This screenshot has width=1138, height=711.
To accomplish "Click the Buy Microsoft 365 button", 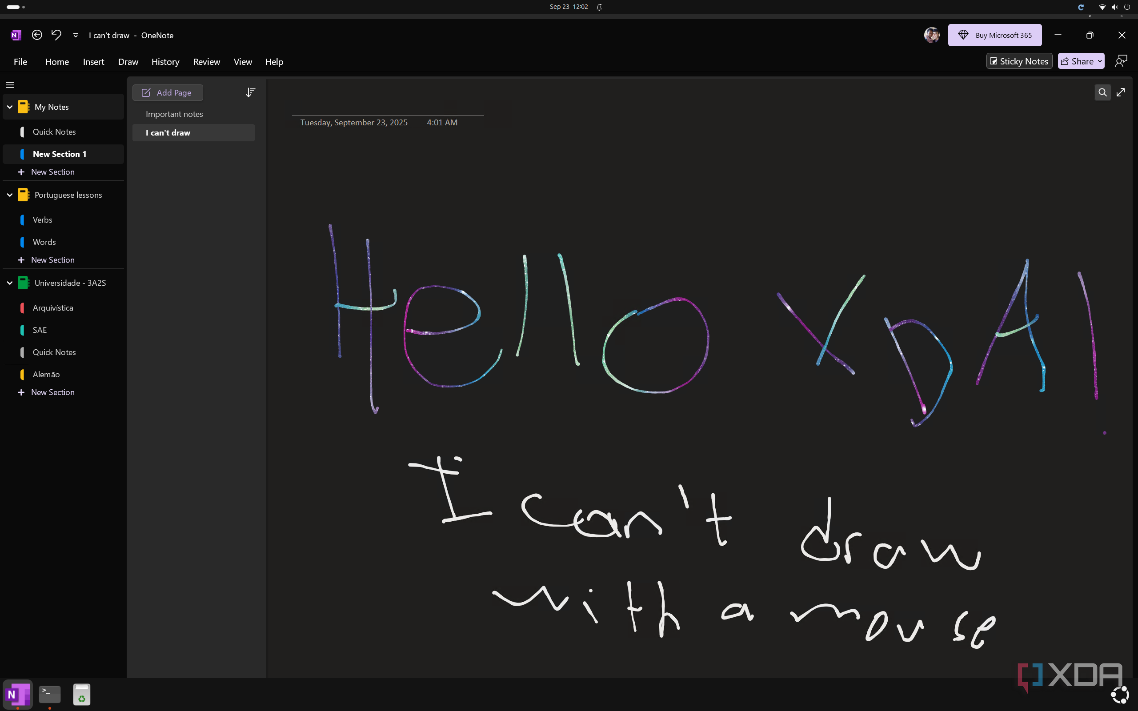I will tap(994, 35).
